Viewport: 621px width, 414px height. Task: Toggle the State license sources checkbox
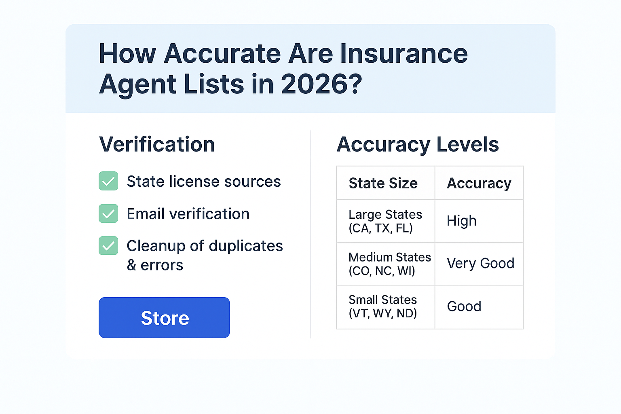point(108,181)
